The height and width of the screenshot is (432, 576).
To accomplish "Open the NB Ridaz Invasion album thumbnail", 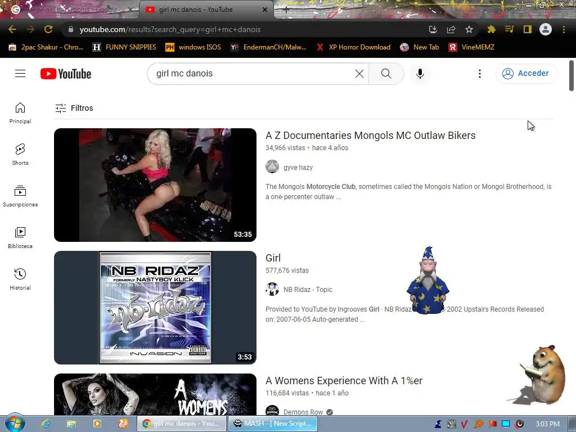I will tap(155, 308).
